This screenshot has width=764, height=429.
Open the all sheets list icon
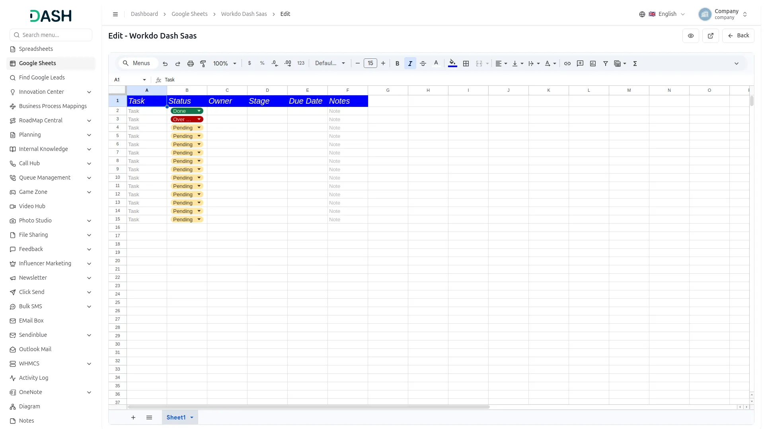click(x=149, y=417)
